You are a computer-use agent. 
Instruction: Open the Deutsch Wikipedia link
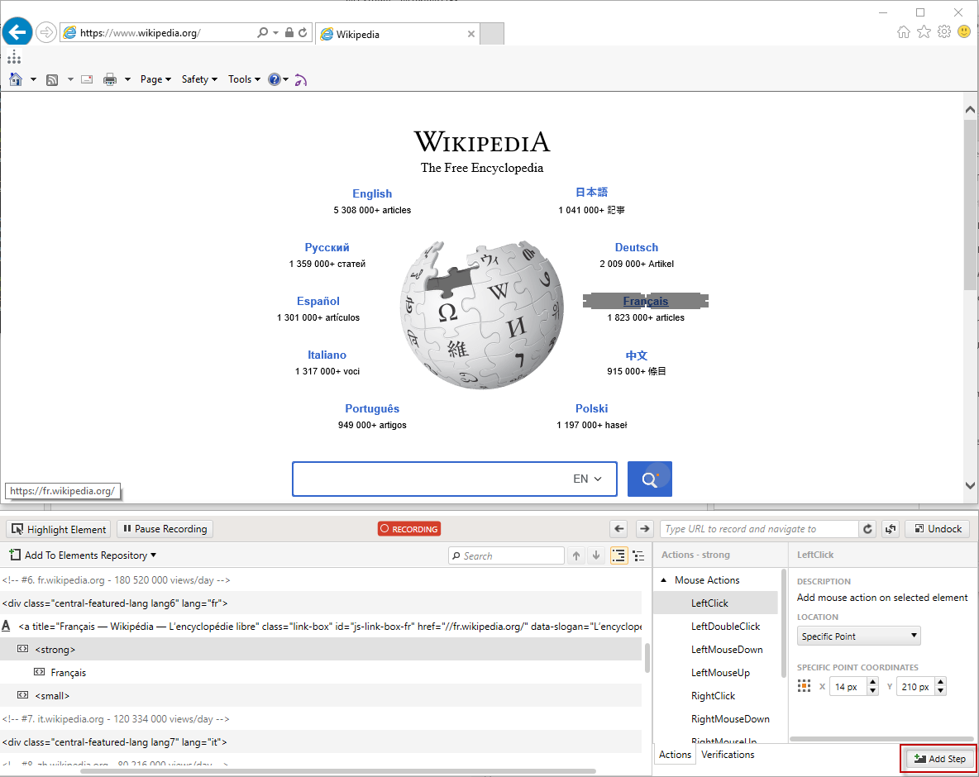pos(636,247)
